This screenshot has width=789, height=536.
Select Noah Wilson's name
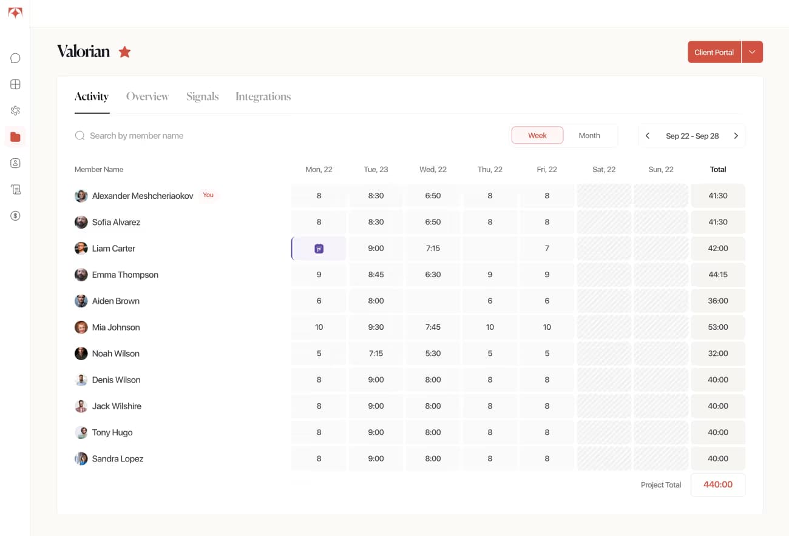tap(116, 353)
